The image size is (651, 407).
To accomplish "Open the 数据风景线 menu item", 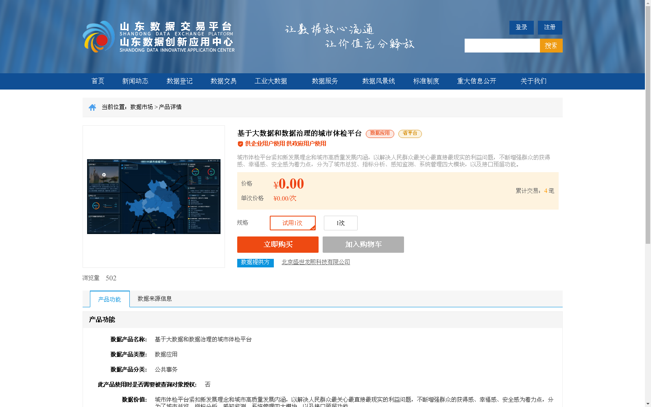I will [378, 81].
